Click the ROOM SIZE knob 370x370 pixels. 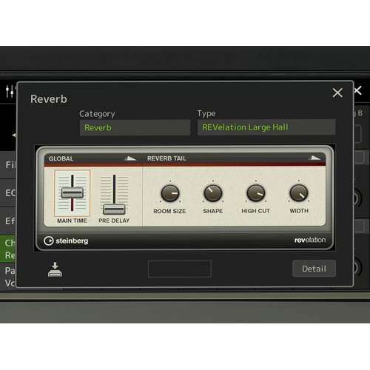[170, 193]
